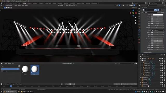The width and height of the screenshot is (166, 93).
Task: Expand the Camera row in outliner
Action: click(141, 79)
